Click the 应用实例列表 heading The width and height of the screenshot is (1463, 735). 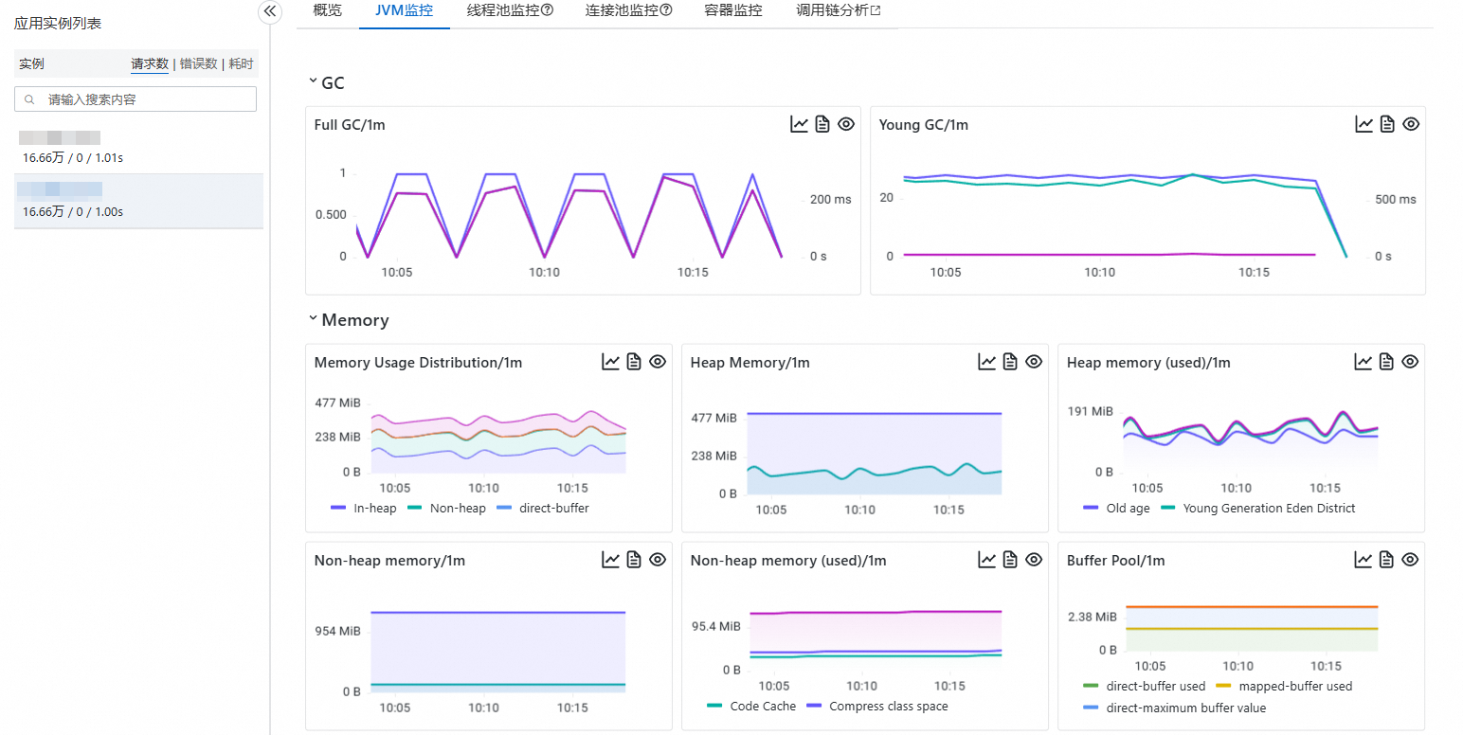click(58, 24)
